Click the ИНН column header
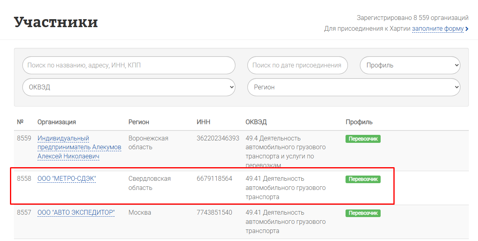This screenshot has height=241, width=478. click(x=203, y=122)
